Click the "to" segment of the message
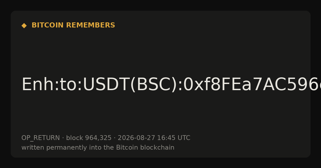Image resolution: width=321 pixels, height=168 pixels. coord(68,85)
